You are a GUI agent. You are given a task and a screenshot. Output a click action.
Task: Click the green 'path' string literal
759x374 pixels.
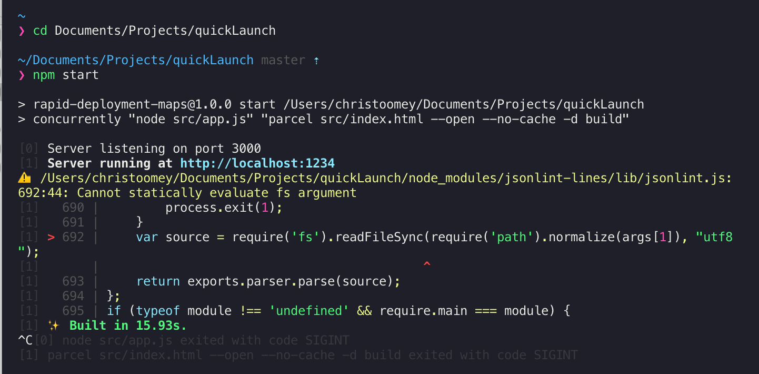[512, 237]
